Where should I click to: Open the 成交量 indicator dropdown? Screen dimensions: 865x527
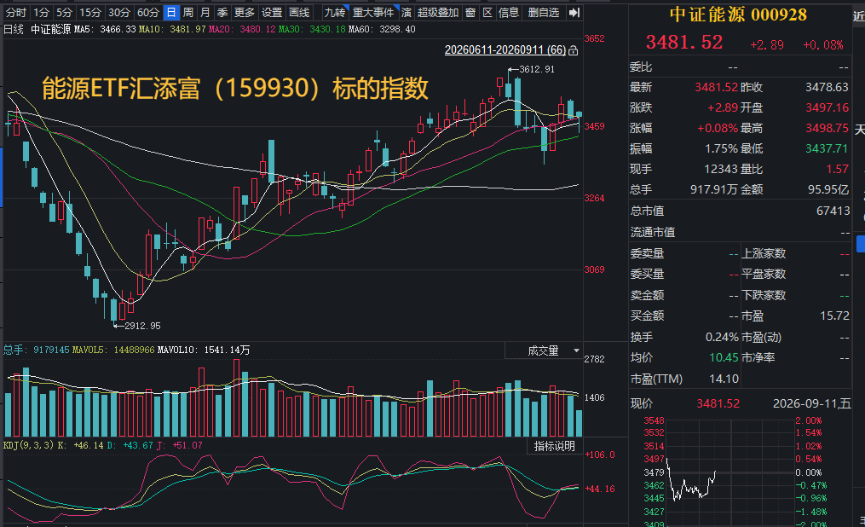point(544,350)
